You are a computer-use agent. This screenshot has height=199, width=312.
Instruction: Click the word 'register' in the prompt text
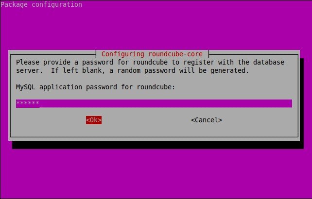[x=199, y=63]
